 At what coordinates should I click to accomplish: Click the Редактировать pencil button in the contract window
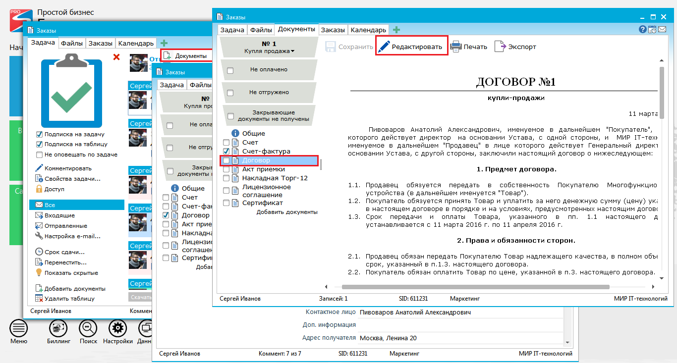(x=411, y=47)
